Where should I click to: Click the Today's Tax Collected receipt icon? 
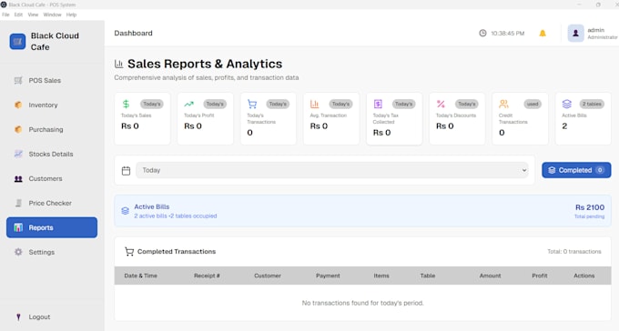point(378,104)
